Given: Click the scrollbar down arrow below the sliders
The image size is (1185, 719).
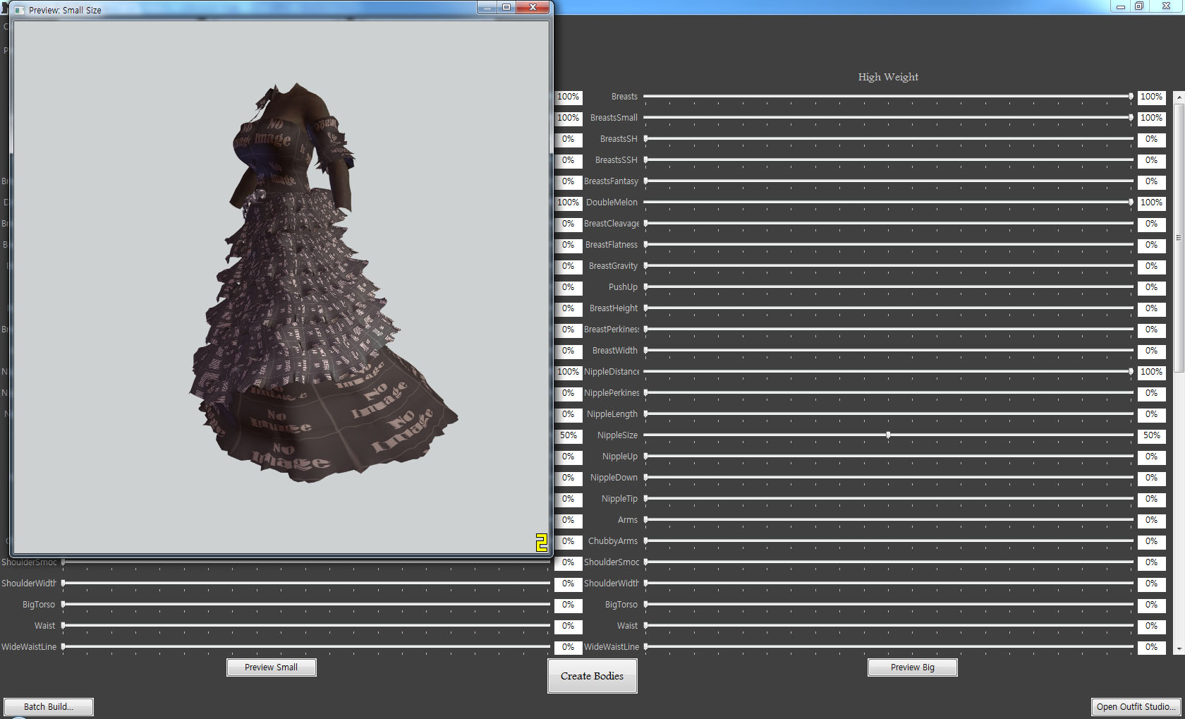Looking at the screenshot, I should pos(1178,649).
